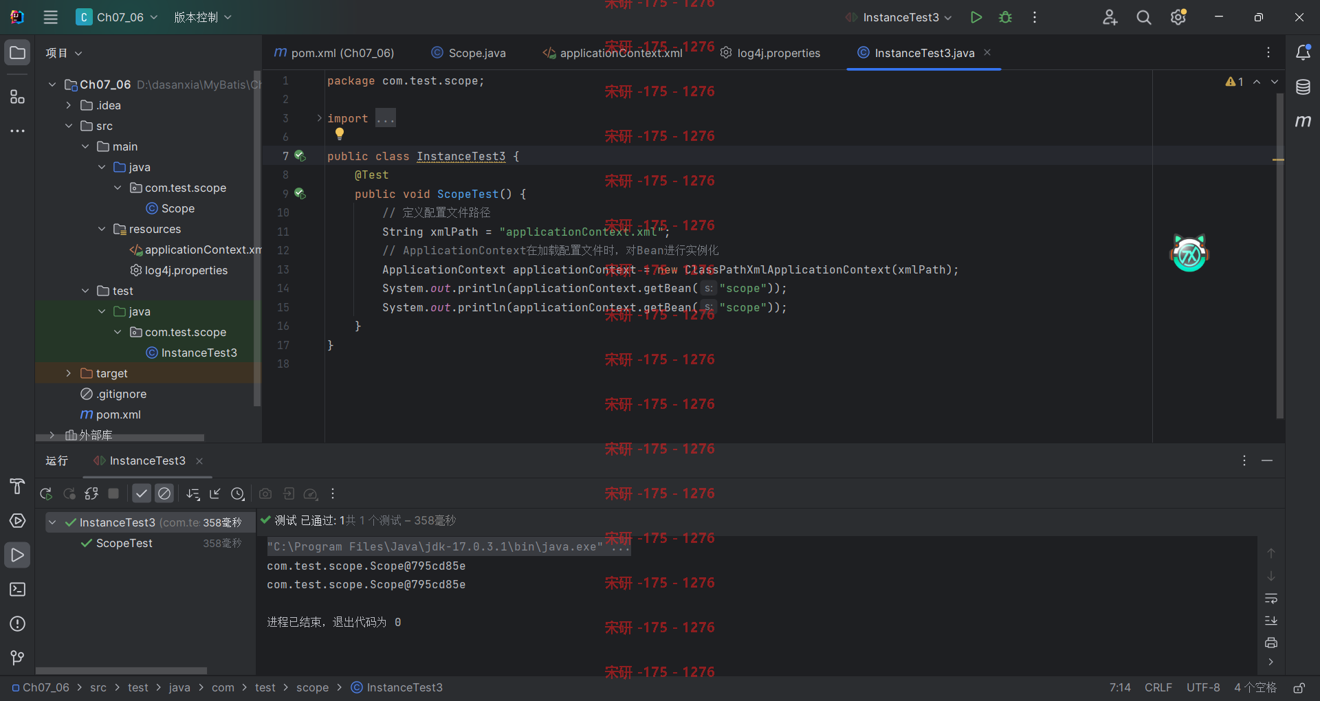
Task: Click the intention light bulb icon
Action: [x=339, y=134]
